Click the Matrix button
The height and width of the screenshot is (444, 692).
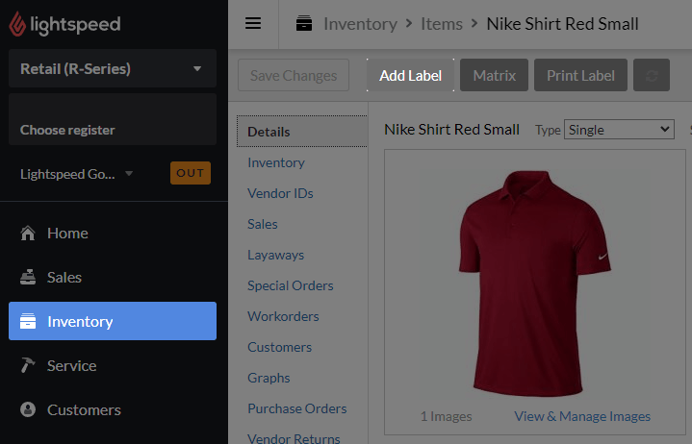click(x=494, y=75)
